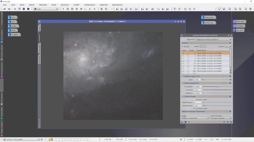Click the reset arrow at Bias slider's end
Image resolution: width=254 pixels, height=142 pixels.
point(230,80)
